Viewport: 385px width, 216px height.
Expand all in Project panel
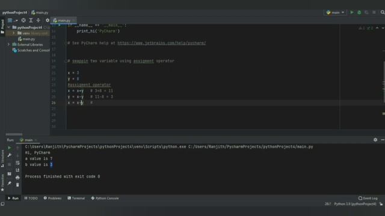click(31, 20)
